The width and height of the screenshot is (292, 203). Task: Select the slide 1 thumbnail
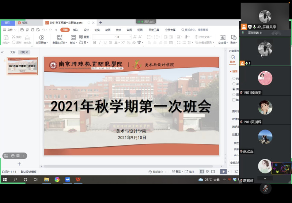pos(22,66)
